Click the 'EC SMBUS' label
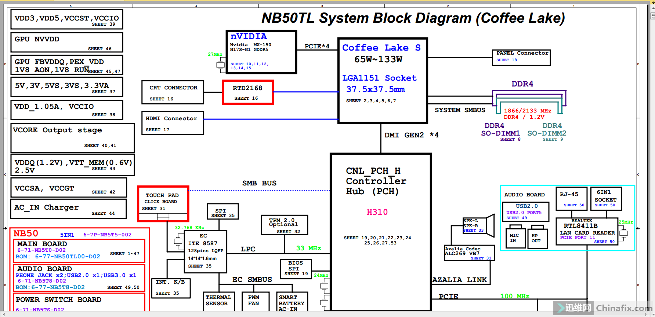Image resolution: width=655 pixels, height=317 pixels. [x=252, y=280]
